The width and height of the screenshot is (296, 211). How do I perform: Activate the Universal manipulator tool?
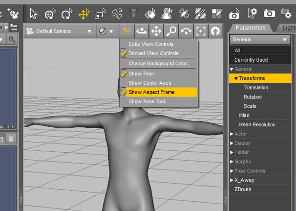pyautogui.click(x=50, y=14)
